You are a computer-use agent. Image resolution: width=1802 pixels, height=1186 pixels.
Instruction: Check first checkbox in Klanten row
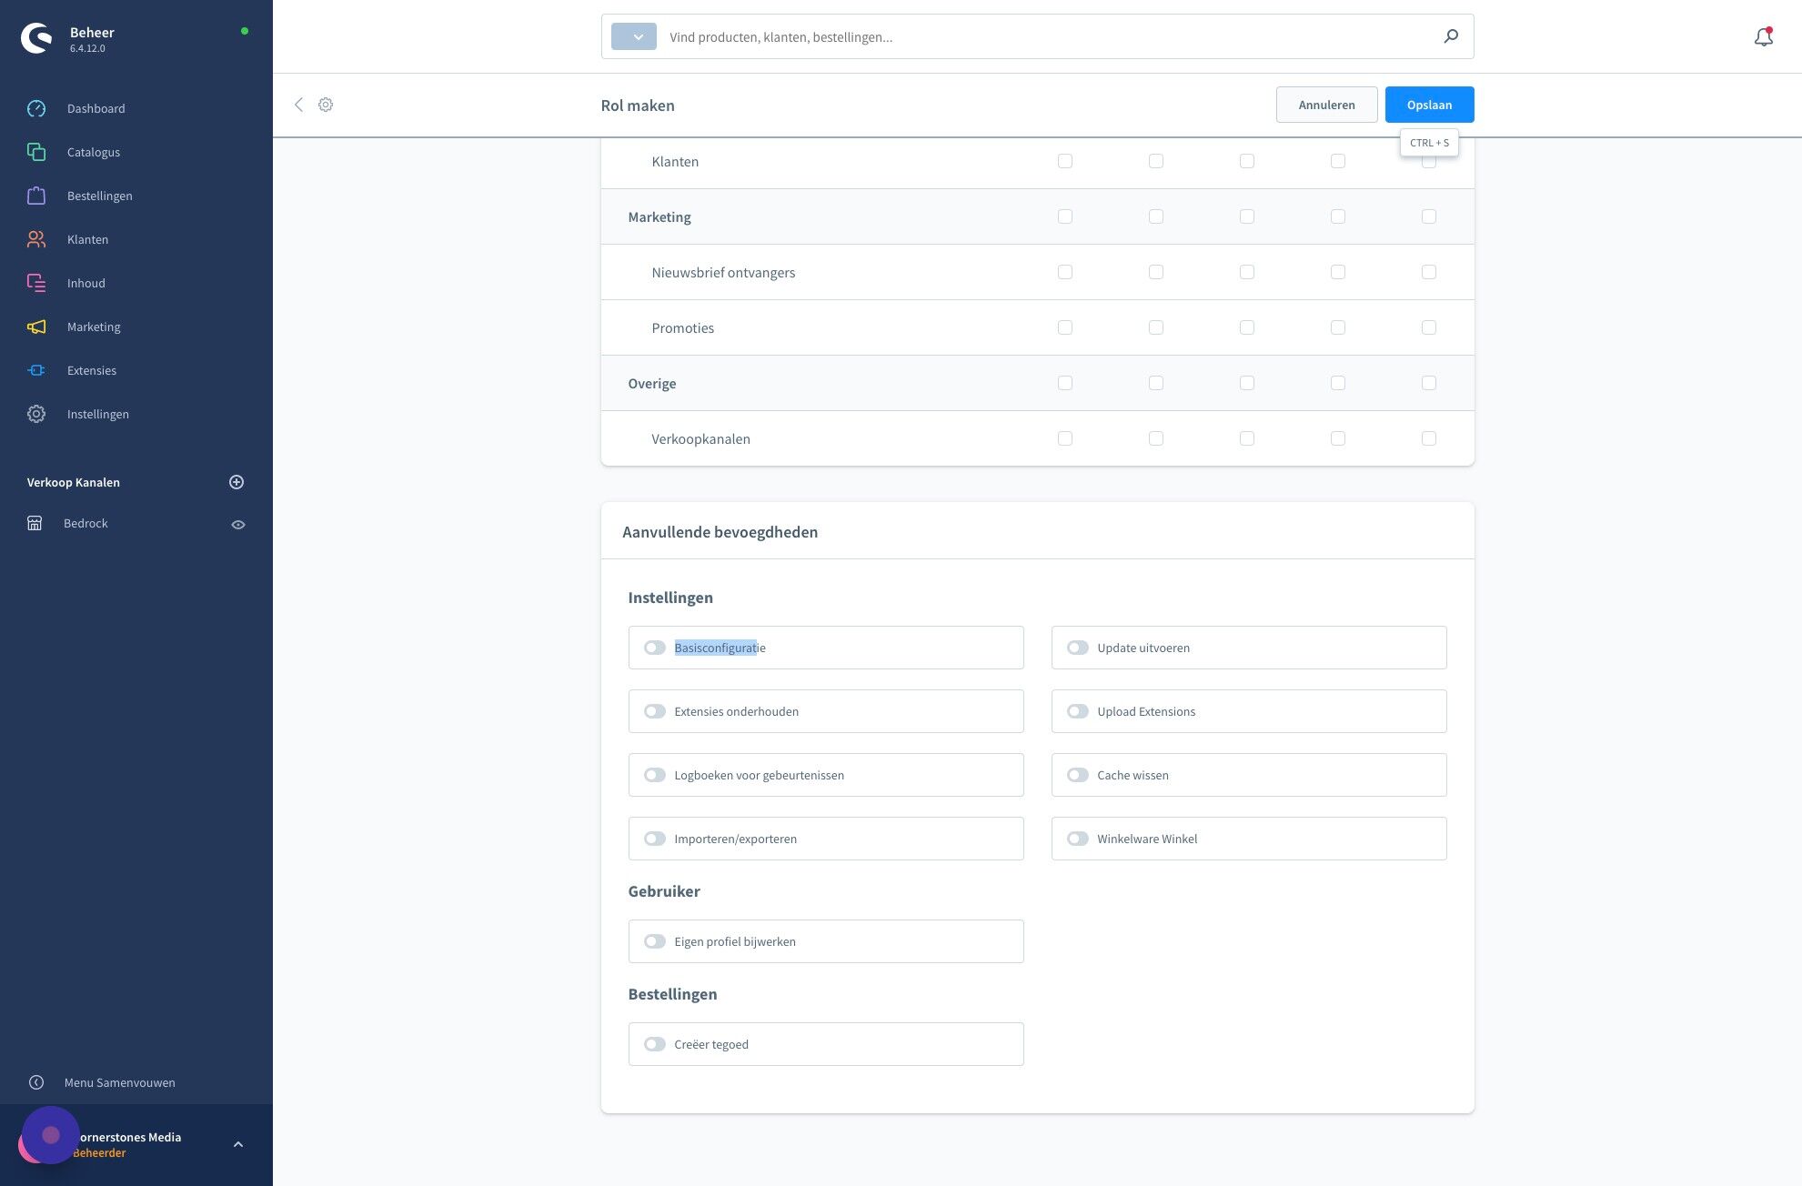pyautogui.click(x=1065, y=161)
